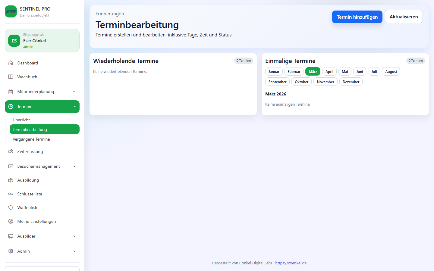The height and width of the screenshot is (271, 434).
Task: Select Vergangene Termine from sidebar
Action: (x=31, y=139)
